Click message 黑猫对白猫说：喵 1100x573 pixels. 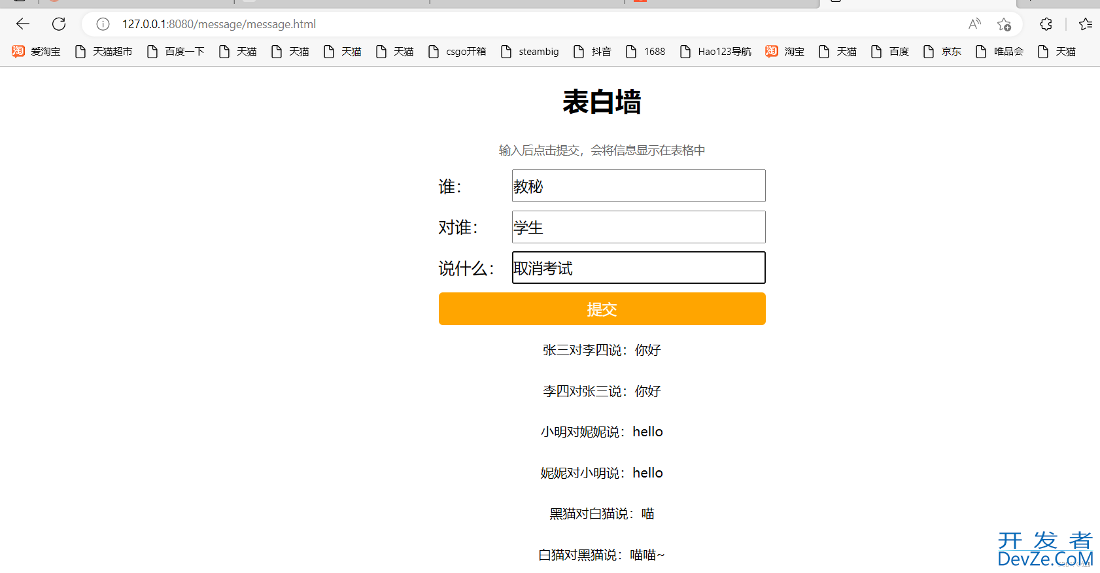tap(602, 513)
